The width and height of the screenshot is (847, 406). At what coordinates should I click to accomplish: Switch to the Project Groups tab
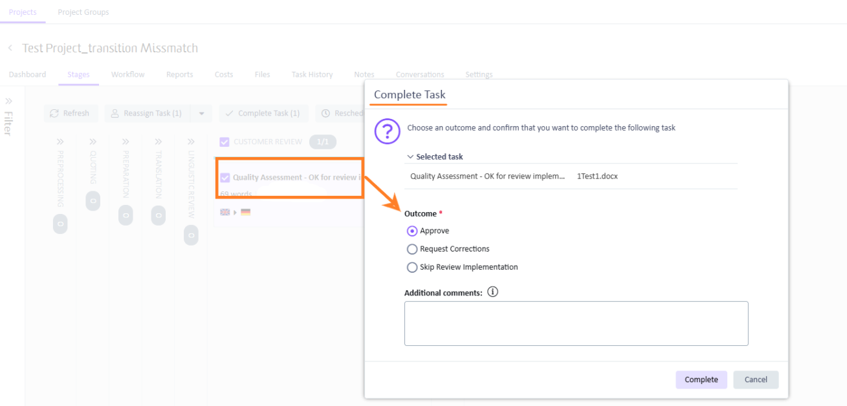point(83,12)
